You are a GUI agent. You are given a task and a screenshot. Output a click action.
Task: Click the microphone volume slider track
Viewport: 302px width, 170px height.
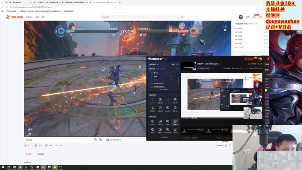193,130
